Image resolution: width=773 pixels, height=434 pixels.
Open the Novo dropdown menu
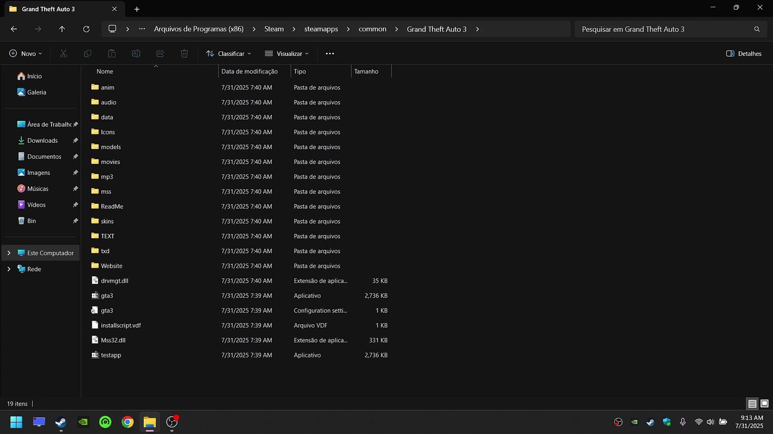coord(25,54)
